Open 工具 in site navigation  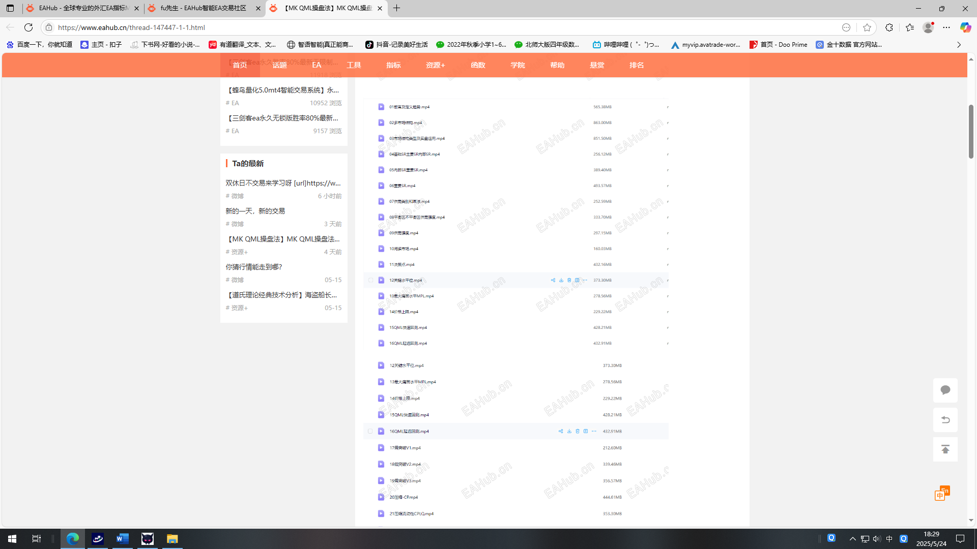click(x=354, y=65)
